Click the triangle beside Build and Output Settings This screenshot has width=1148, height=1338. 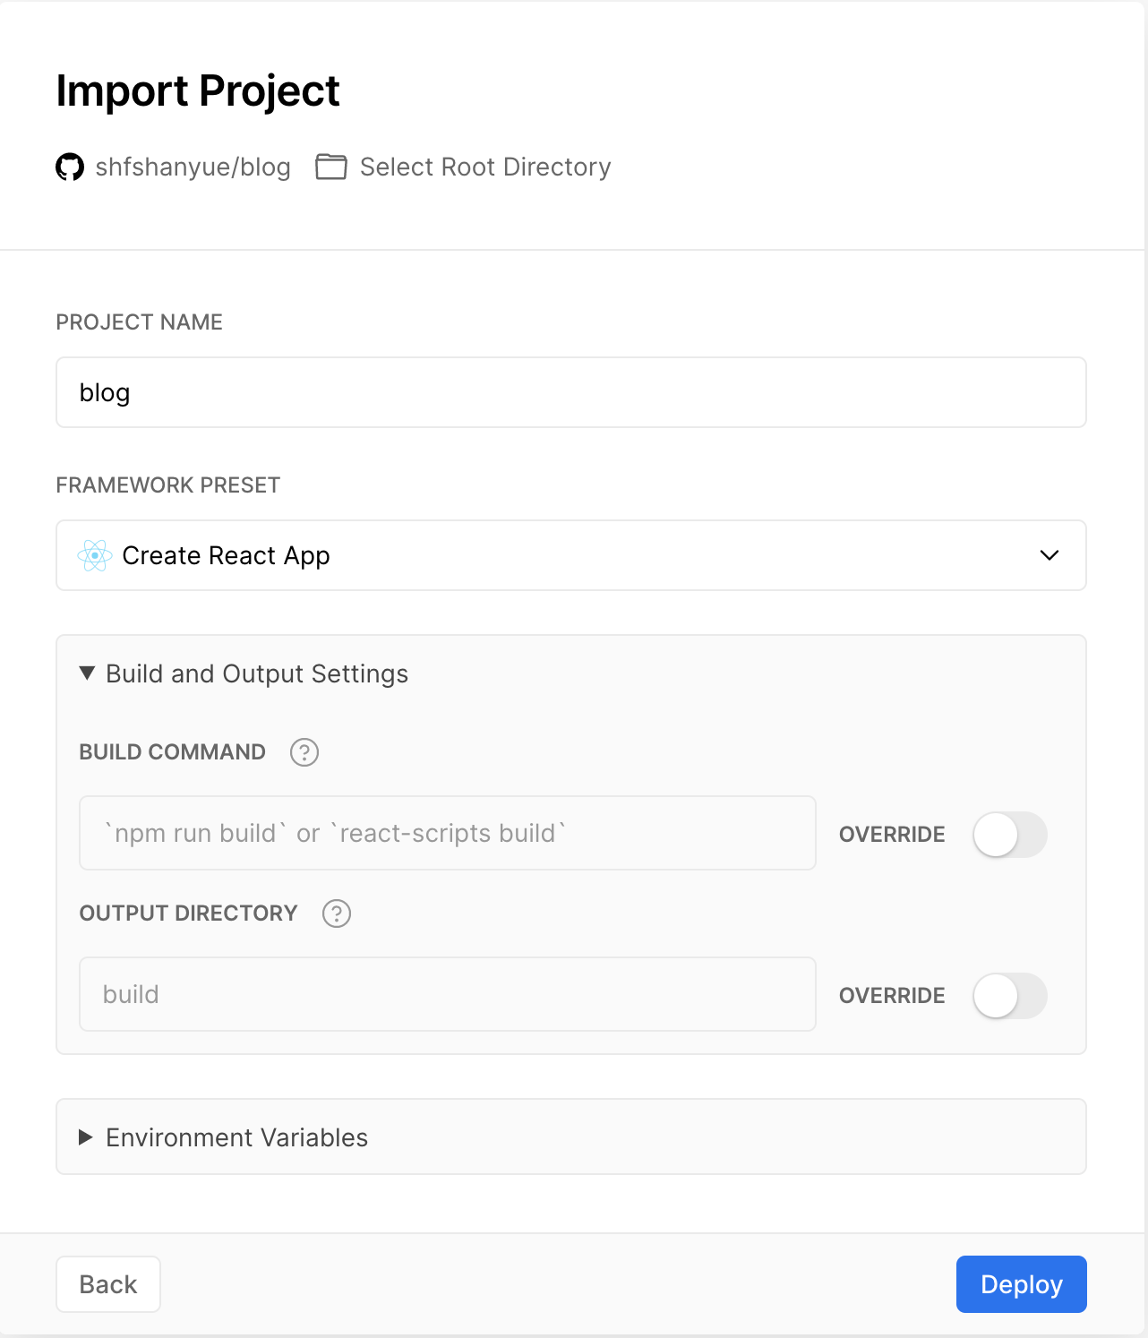coord(87,673)
